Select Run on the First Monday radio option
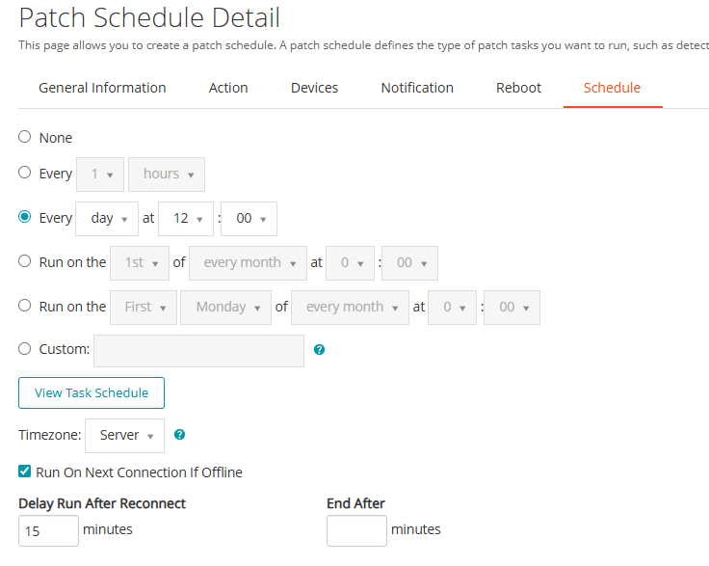Image resolution: width=709 pixels, height=566 pixels. click(x=25, y=306)
